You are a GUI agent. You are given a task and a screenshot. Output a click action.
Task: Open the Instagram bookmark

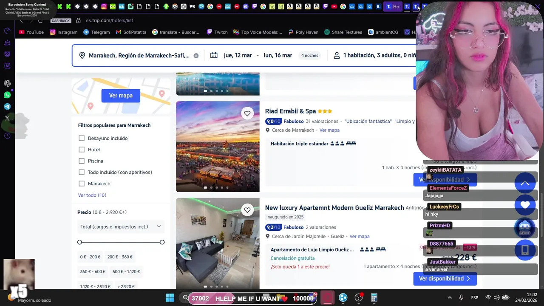pyautogui.click(x=63, y=32)
